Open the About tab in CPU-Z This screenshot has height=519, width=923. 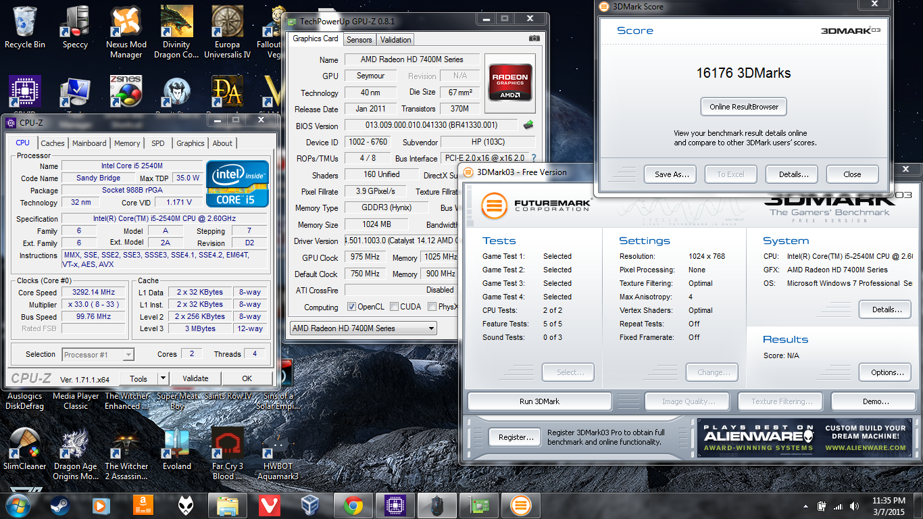tap(222, 143)
